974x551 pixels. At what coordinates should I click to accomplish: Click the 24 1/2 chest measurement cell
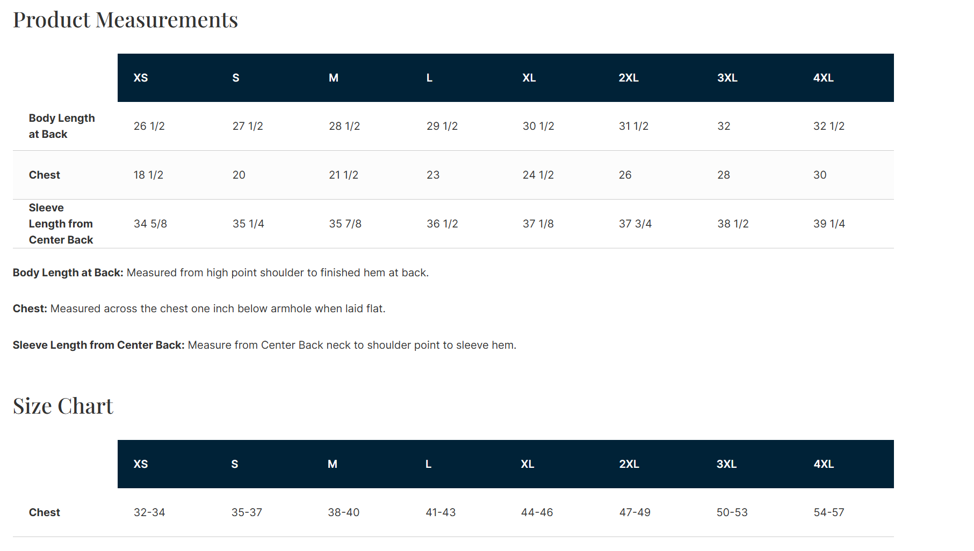[x=538, y=175]
